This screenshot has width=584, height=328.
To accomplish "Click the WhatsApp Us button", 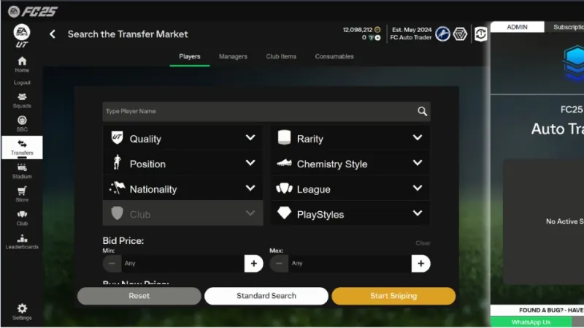I will tap(531, 322).
